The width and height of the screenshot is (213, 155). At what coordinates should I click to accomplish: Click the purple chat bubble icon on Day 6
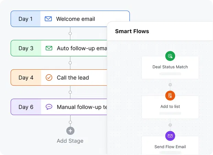coord(49,107)
